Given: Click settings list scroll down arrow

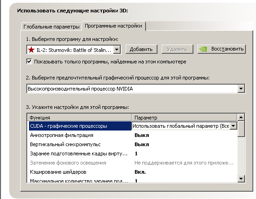Looking at the screenshot, I should tap(241, 179).
